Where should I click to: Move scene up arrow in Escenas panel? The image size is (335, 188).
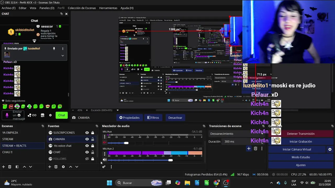coord(24,167)
